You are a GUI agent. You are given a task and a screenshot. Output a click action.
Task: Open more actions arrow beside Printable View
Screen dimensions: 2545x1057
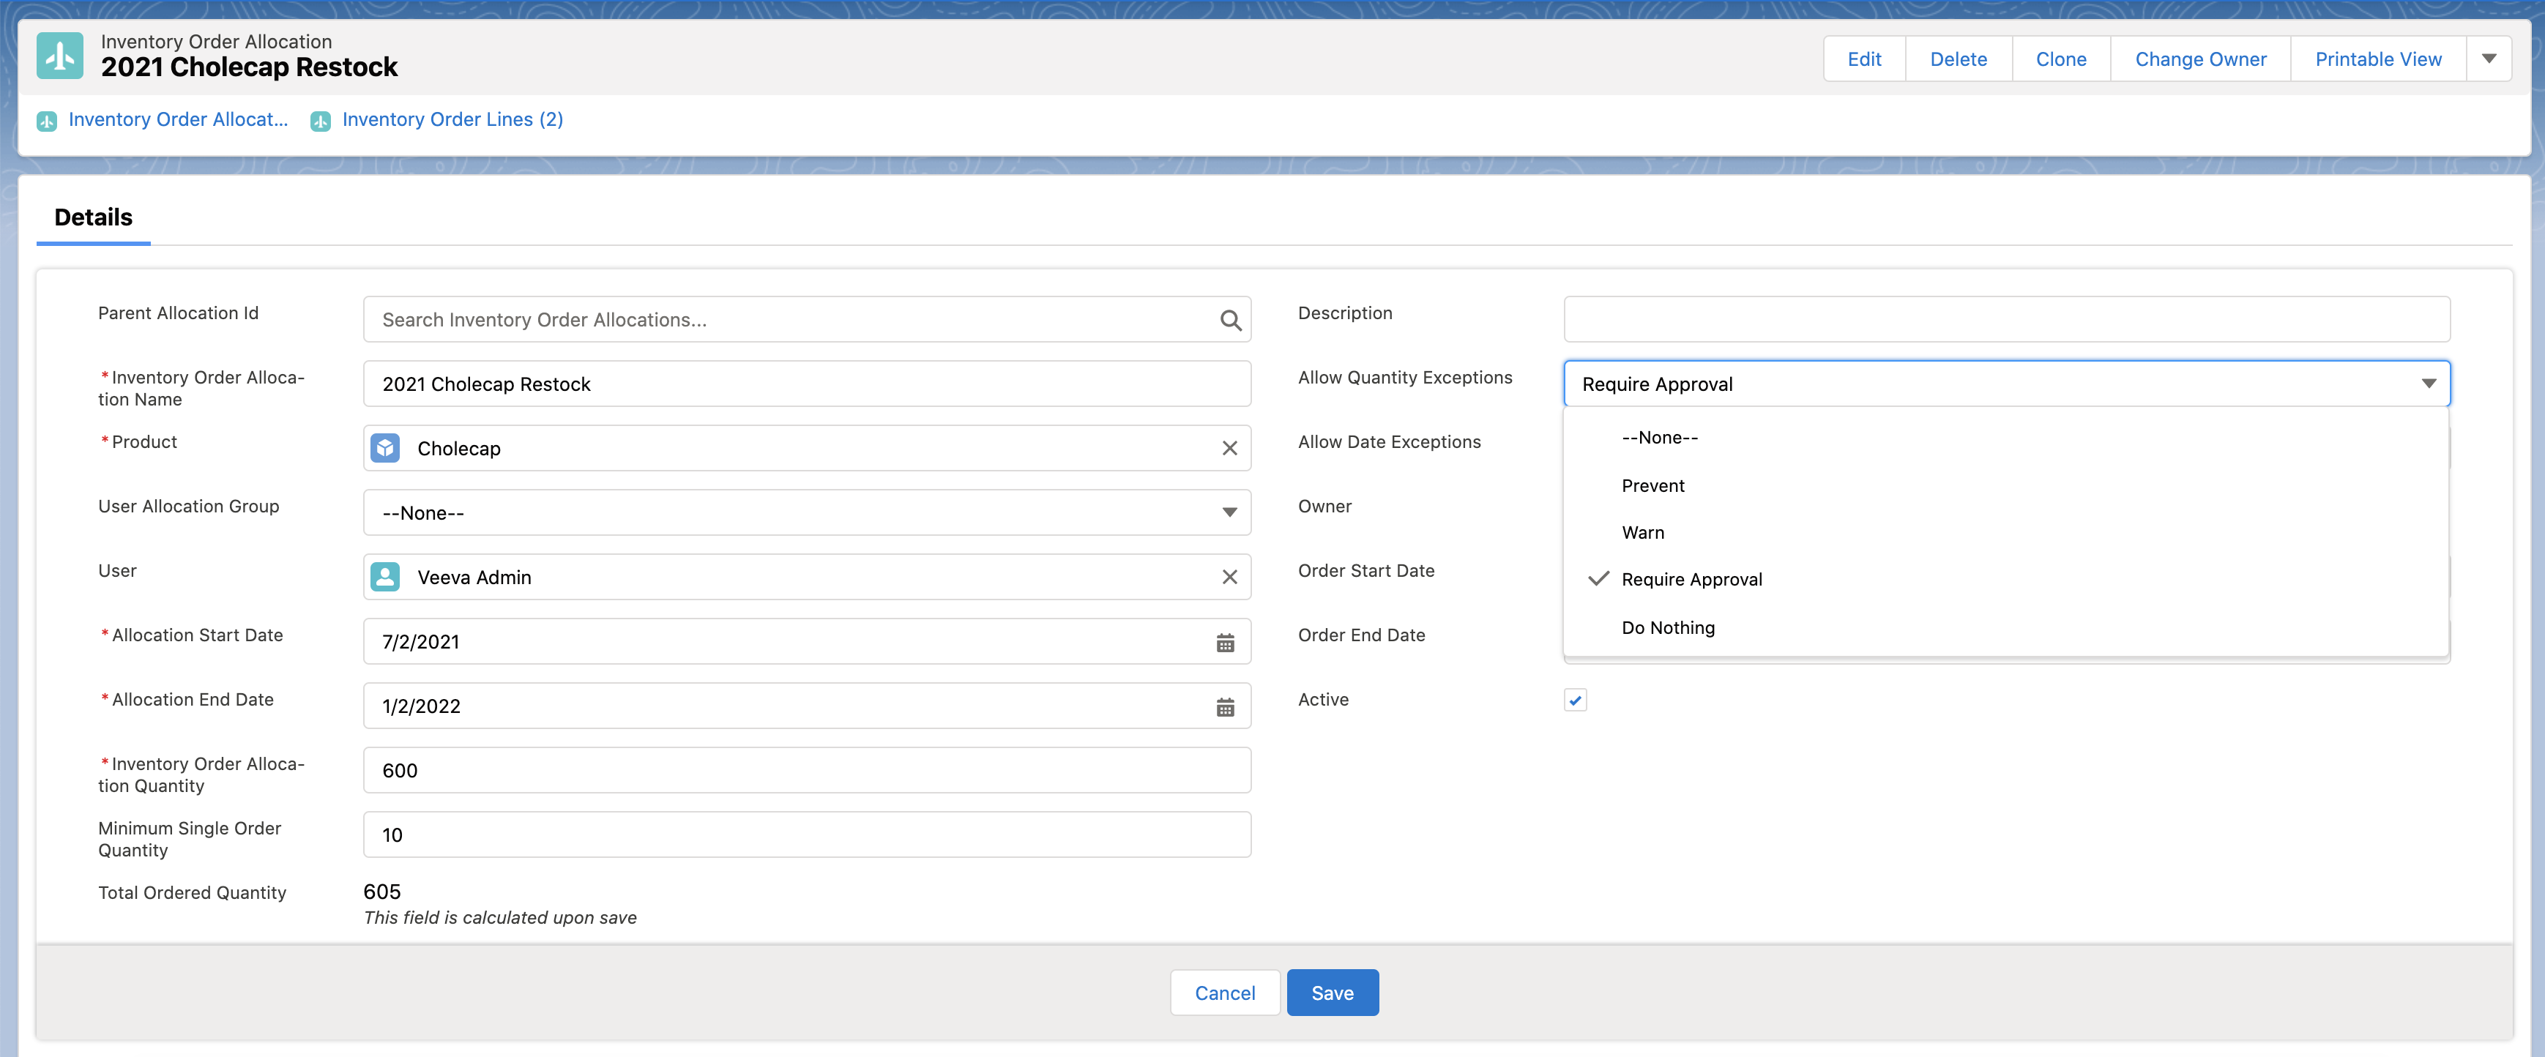pyautogui.click(x=2489, y=59)
